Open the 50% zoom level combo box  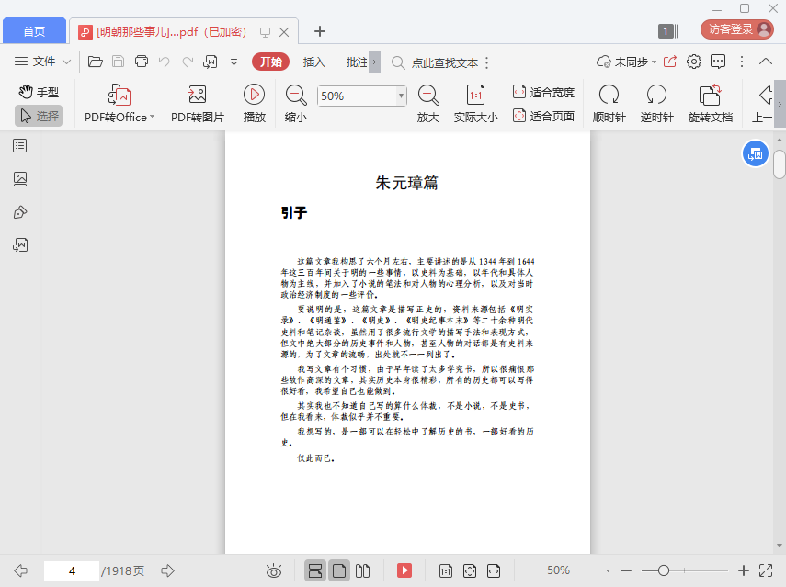point(361,96)
